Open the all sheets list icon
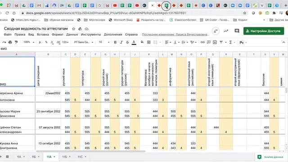The width and height of the screenshot is (288, 162). click(7, 157)
